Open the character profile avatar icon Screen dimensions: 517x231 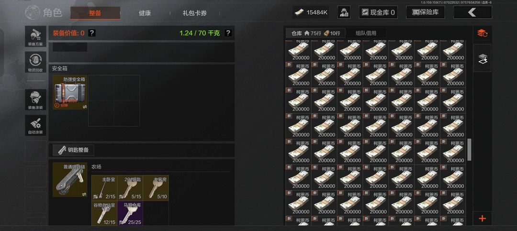(344, 12)
